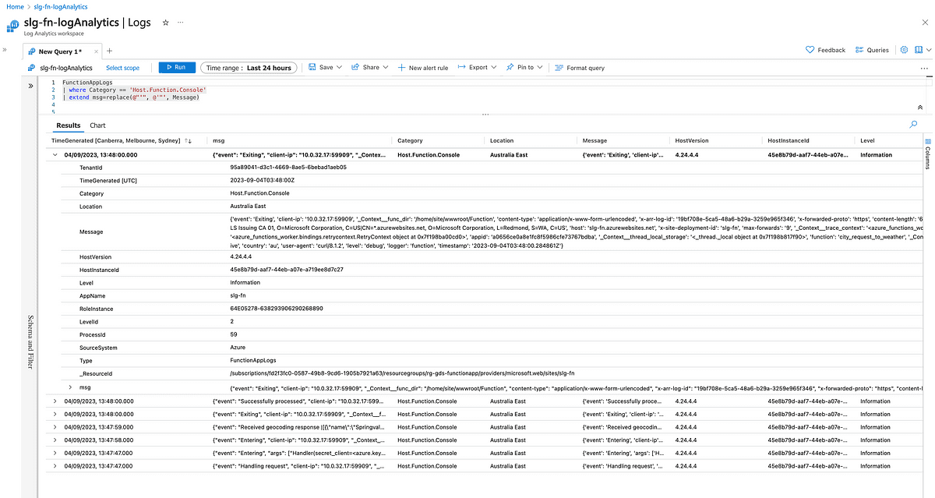The width and height of the screenshot is (935, 498).
Task: Open the settings gear in the Logs toolbar
Action: [905, 50]
